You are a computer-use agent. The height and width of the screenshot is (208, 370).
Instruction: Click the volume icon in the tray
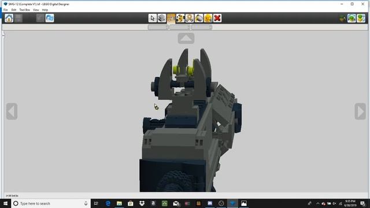pyautogui.click(x=334, y=203)
